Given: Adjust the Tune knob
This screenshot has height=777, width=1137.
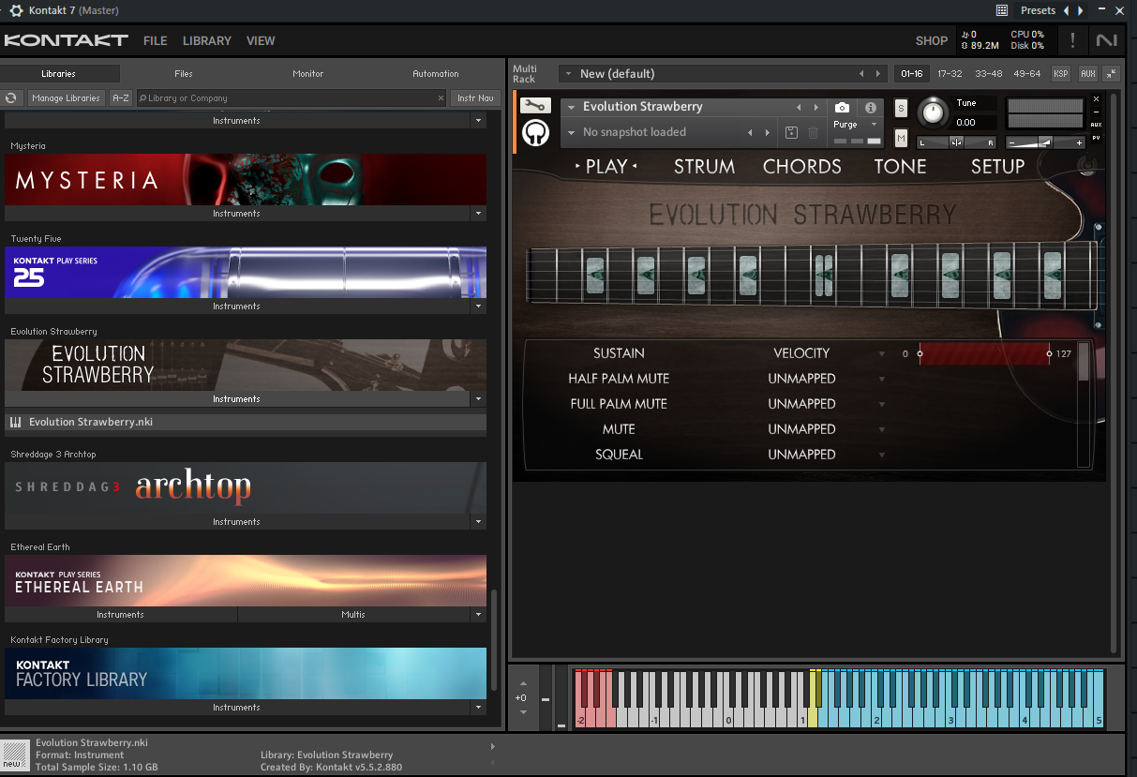Looking at the screenshot, I should [933, 112].
